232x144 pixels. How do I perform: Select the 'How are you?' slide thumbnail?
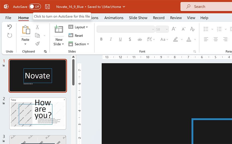point(38,113)
